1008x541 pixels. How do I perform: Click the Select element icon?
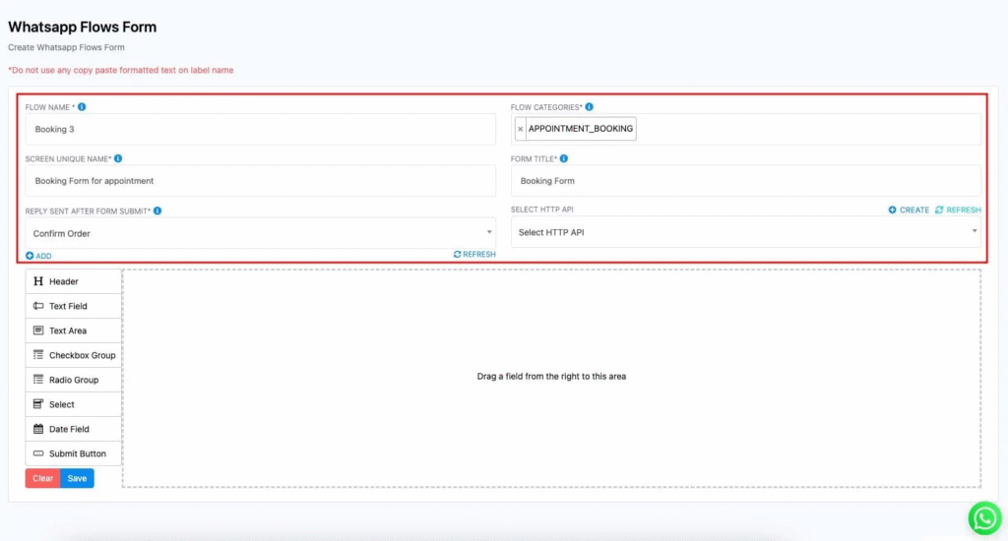coord(38,404)
